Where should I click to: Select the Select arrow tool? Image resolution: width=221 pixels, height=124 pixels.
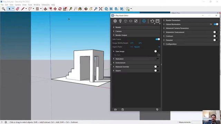tap(9, 9)
